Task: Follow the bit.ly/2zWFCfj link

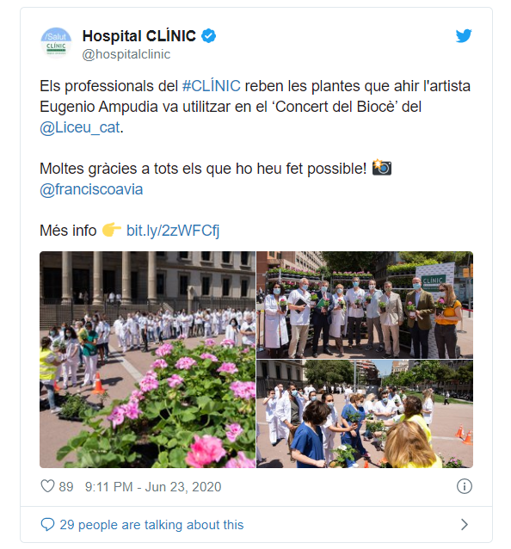Action: [x=173, y=231]
